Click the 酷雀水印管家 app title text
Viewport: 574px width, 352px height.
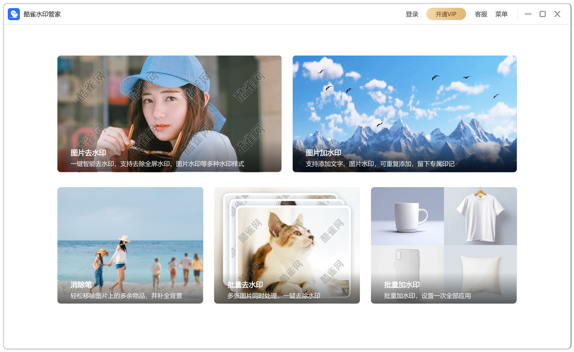point(42,14)
